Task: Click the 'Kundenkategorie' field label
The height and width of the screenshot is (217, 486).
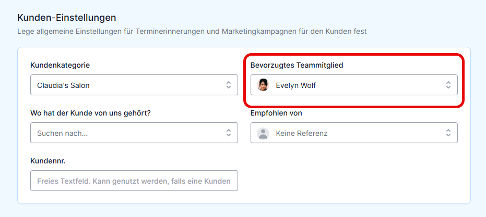Action: click(x=60, y=65)
